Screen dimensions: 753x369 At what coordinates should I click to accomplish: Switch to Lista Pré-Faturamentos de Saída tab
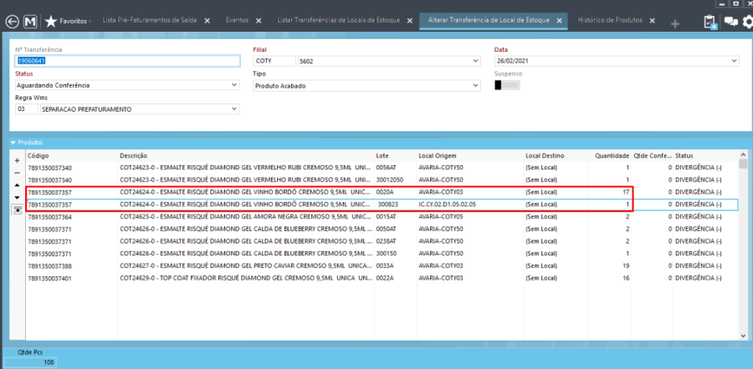click(149, 20)
